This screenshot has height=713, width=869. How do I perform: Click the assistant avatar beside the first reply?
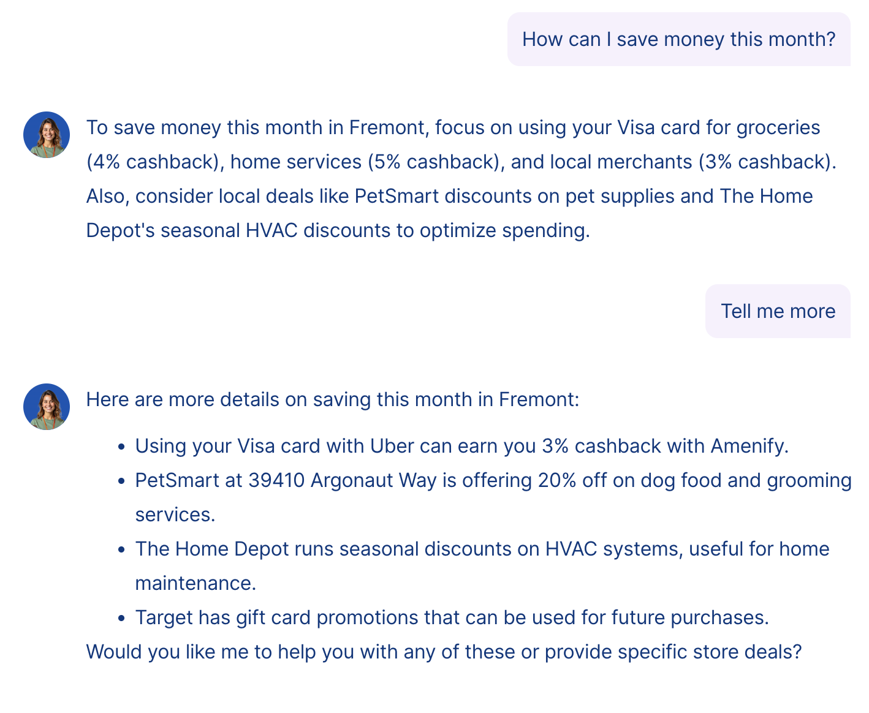[47, 135]
